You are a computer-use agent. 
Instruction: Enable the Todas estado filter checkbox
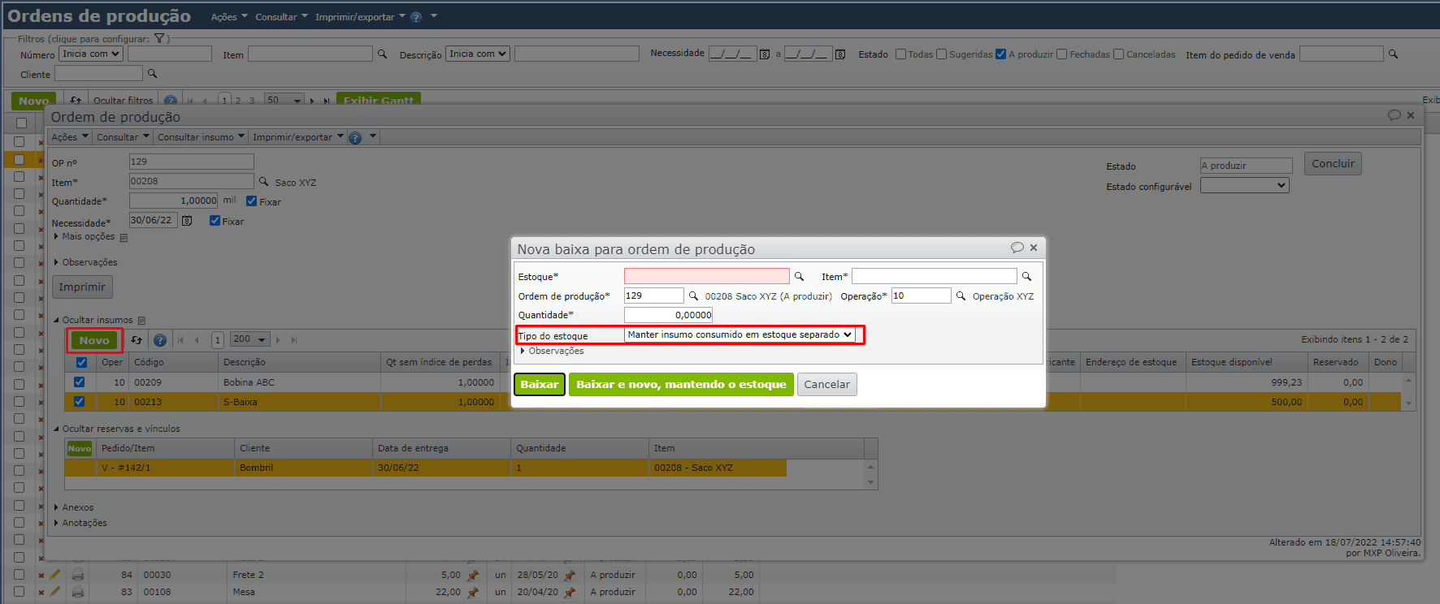click(900, 54)
